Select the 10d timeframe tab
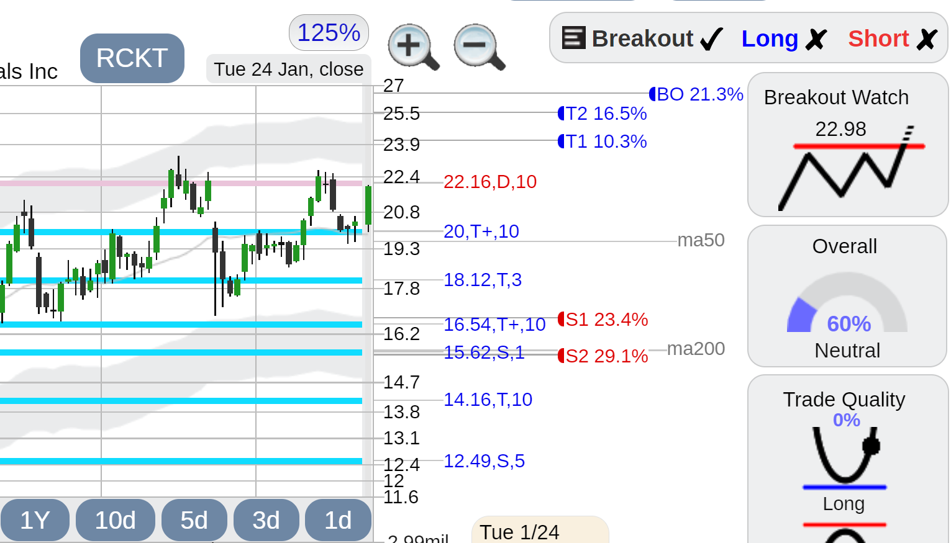 [116, 520]
